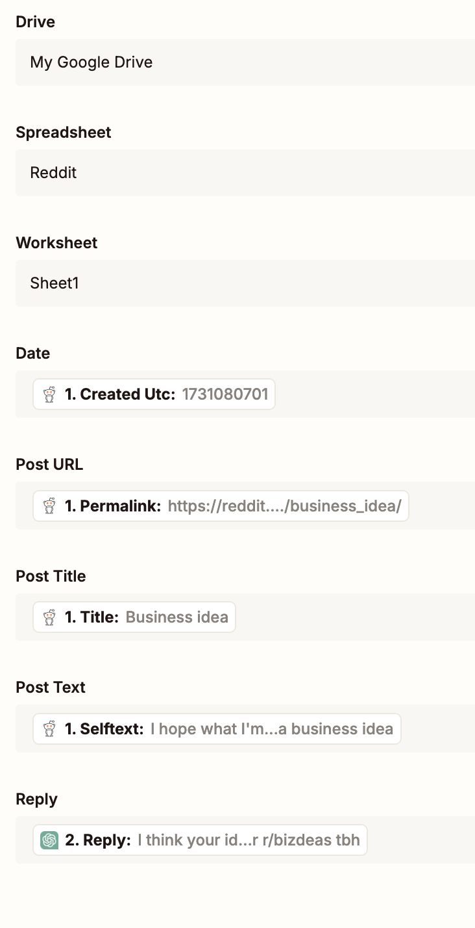The width and height of the screenshot is (475, 928).
Task: Click the Reddit icon beside Created Utc
Action: coord(49,394)
